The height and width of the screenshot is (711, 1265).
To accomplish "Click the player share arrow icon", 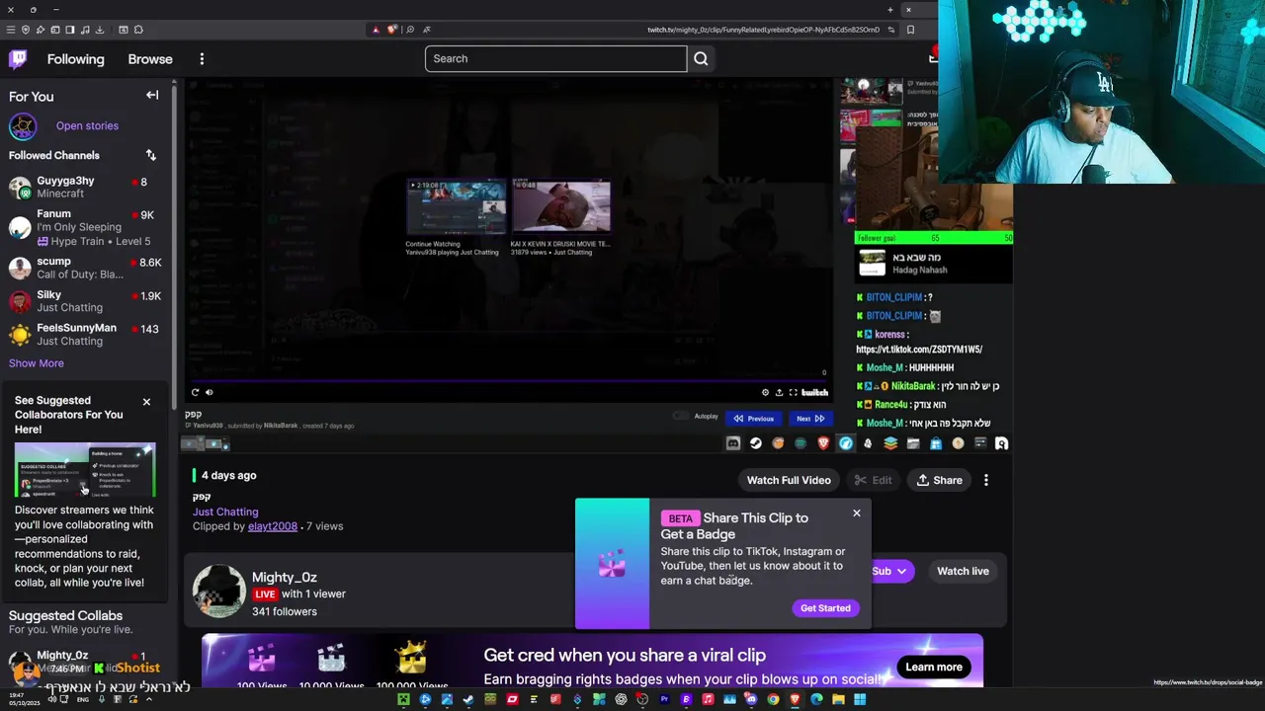I will (779, 393).
